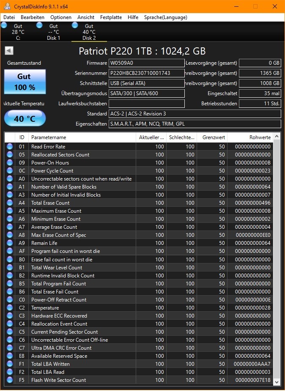Image resolution: width=285 pixels, height=392 pixels.
Task: Click status orb for Flash Write Sector Count
Action: point(10,380)
